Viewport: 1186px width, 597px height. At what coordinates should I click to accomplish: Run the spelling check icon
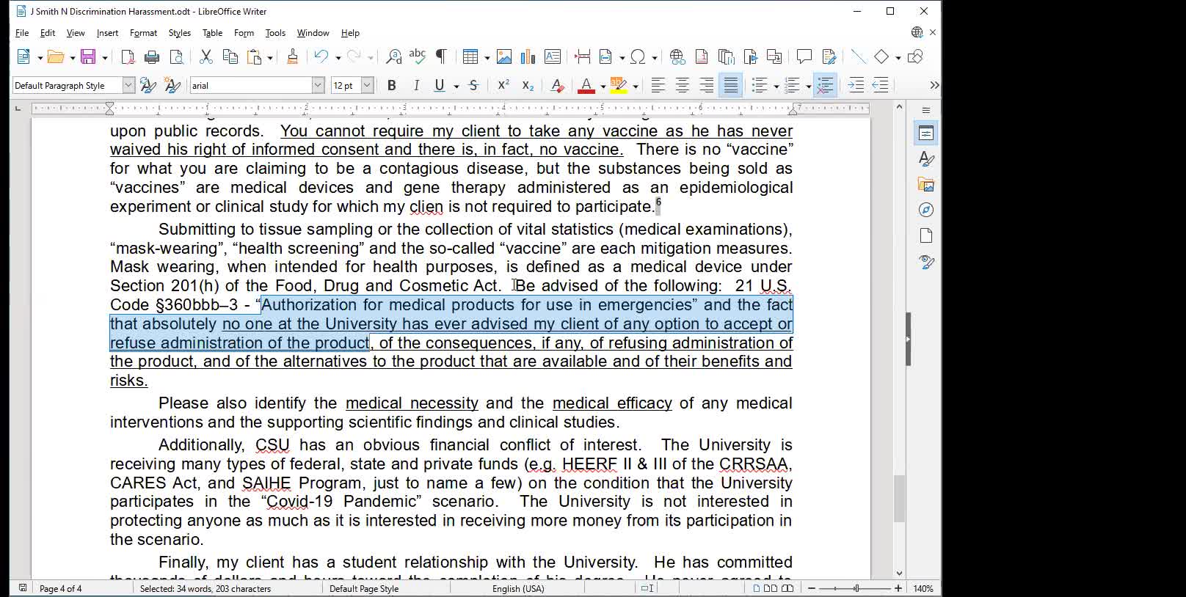(418, 57)
